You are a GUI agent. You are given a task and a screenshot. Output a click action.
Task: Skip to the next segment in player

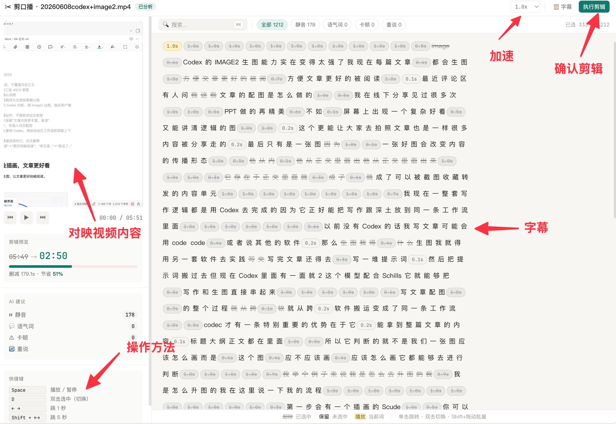point(42,217)
